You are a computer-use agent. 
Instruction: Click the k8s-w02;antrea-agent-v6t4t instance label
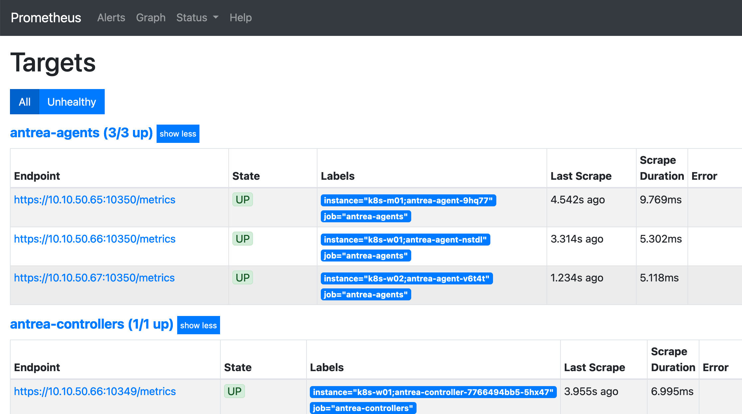pos(407,278)
